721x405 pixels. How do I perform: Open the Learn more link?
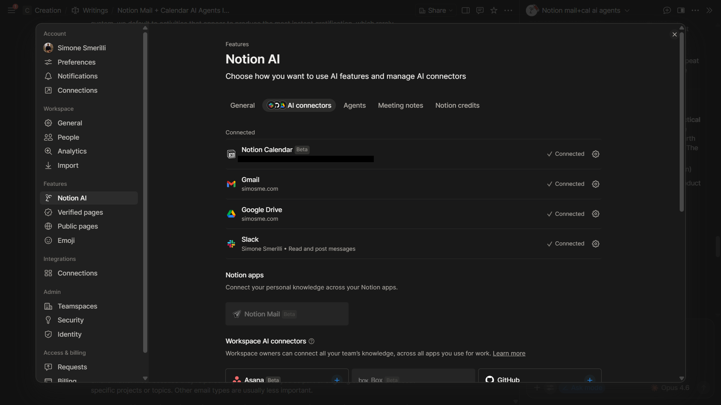click(x=509, y=353)
